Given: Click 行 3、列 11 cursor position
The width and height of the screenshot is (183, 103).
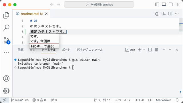Looking at the screenshot, I should click(102, 100).
